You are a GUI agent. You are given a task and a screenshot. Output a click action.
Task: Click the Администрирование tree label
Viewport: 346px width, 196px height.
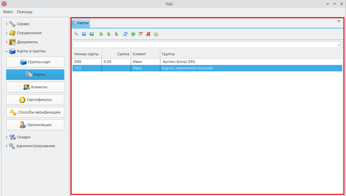click(x=35, y=146)
